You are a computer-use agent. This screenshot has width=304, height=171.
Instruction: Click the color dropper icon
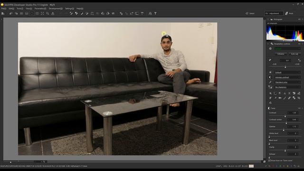pos(270,82)
